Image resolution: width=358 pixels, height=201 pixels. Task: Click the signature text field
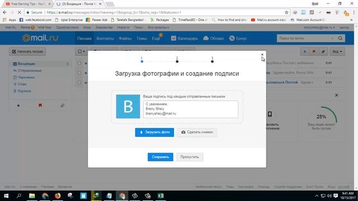pos(190,109)
